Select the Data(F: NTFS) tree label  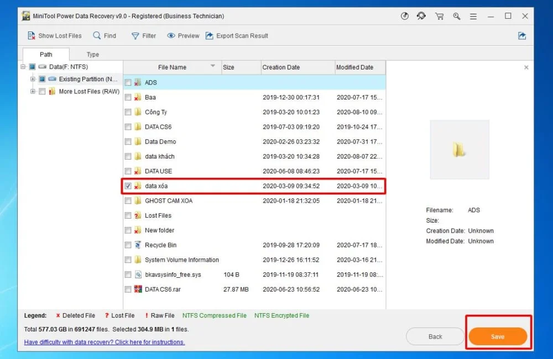(69, 67)
